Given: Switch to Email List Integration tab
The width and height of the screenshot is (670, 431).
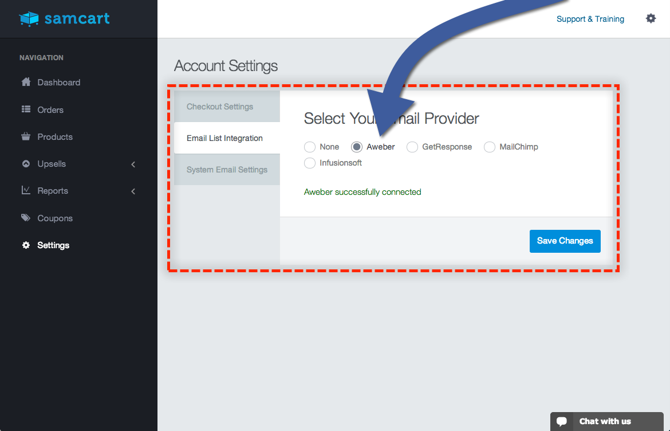Looking at the screenshot, I should [x=227, y=138].
